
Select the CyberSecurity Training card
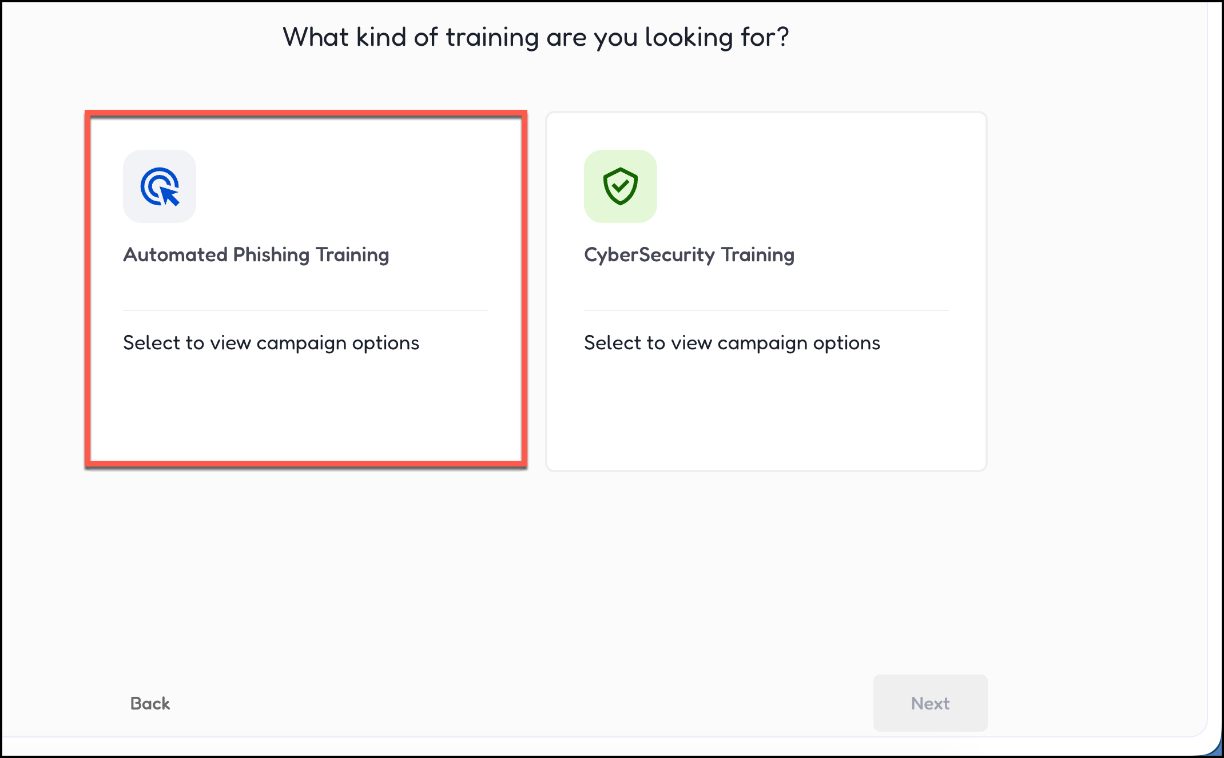[766, 290]
